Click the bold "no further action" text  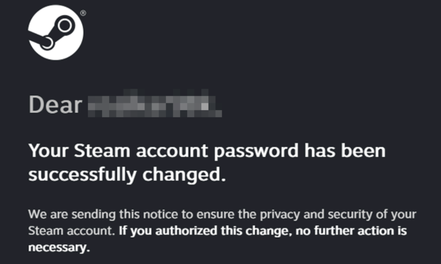(329, 231)
